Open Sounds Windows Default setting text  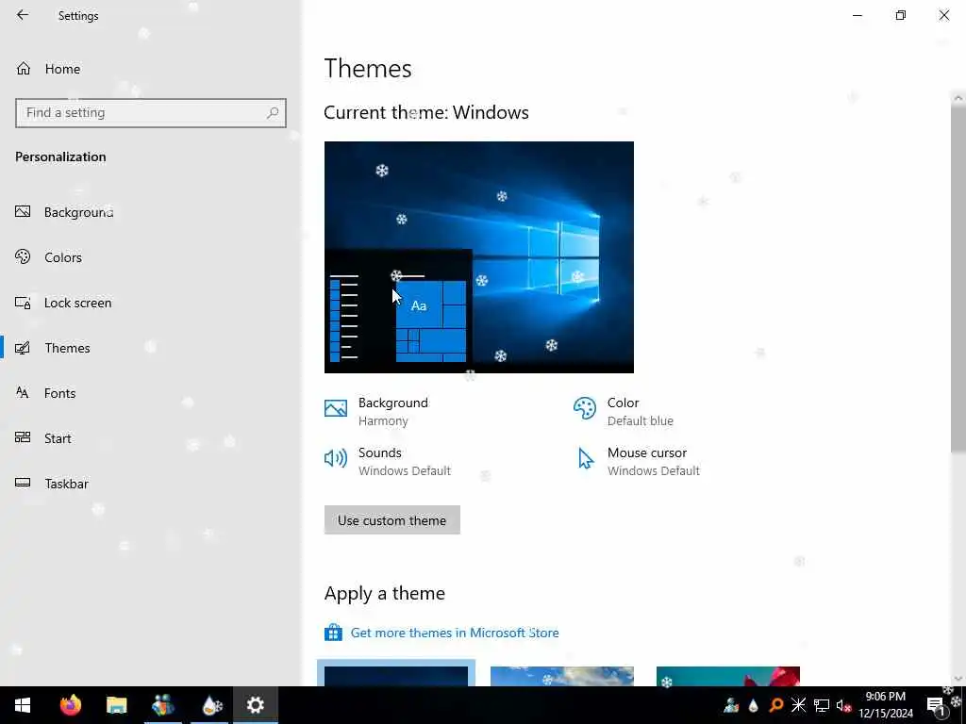[405, 461]
